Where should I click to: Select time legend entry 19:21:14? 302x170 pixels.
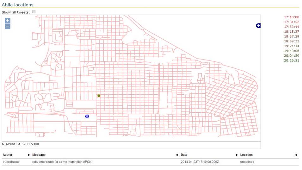(x=292, y=46)
